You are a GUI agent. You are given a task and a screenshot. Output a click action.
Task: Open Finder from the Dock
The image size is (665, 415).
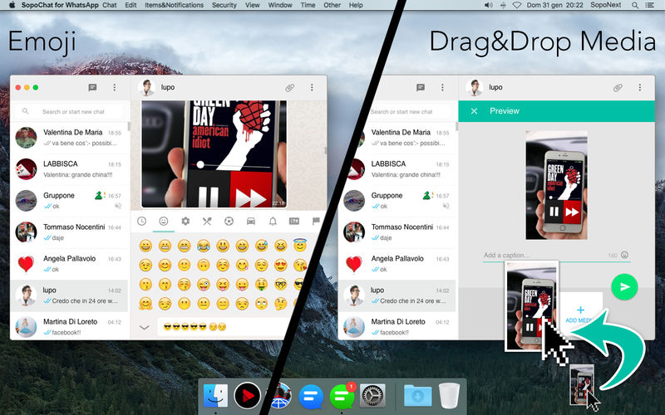click(215, 396)
